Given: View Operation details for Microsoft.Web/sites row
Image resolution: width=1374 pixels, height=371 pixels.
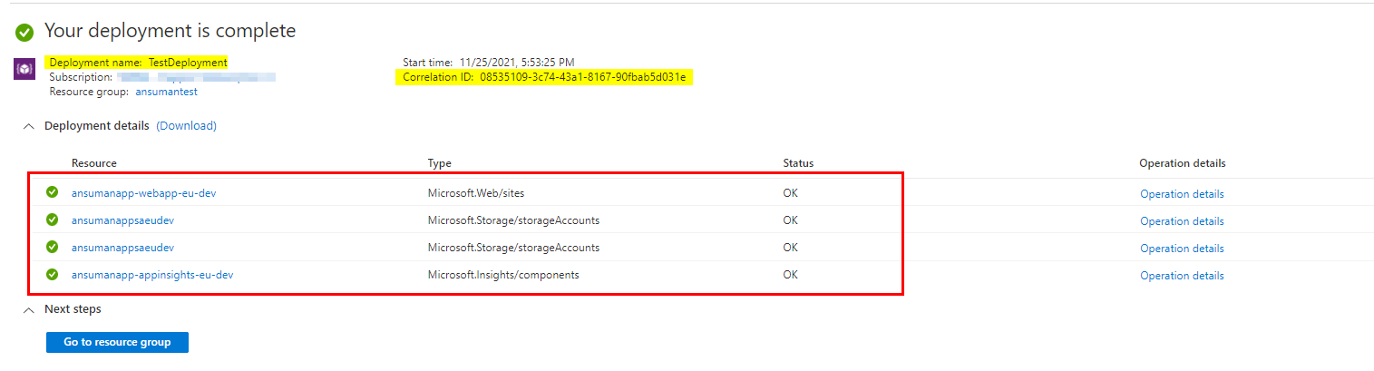Looking at the screenshot, I should (1182, 194).
